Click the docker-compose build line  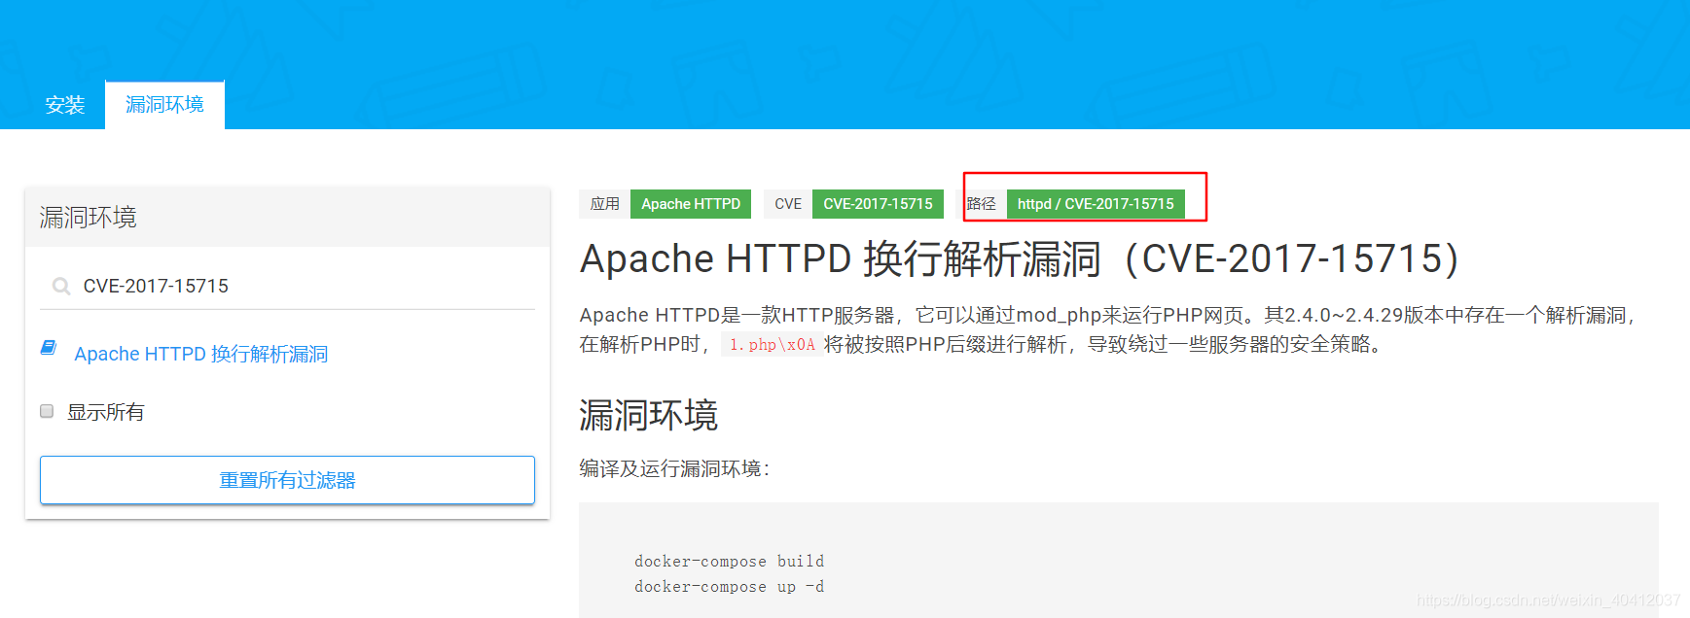point(729,561)
